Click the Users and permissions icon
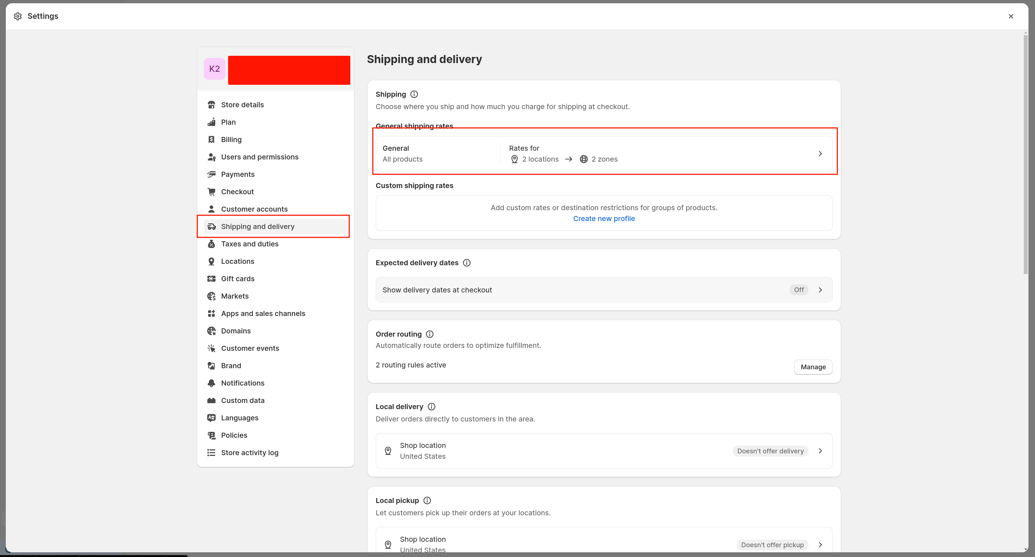The width and height of the screenshot is (1035, 557). [211, 157]
